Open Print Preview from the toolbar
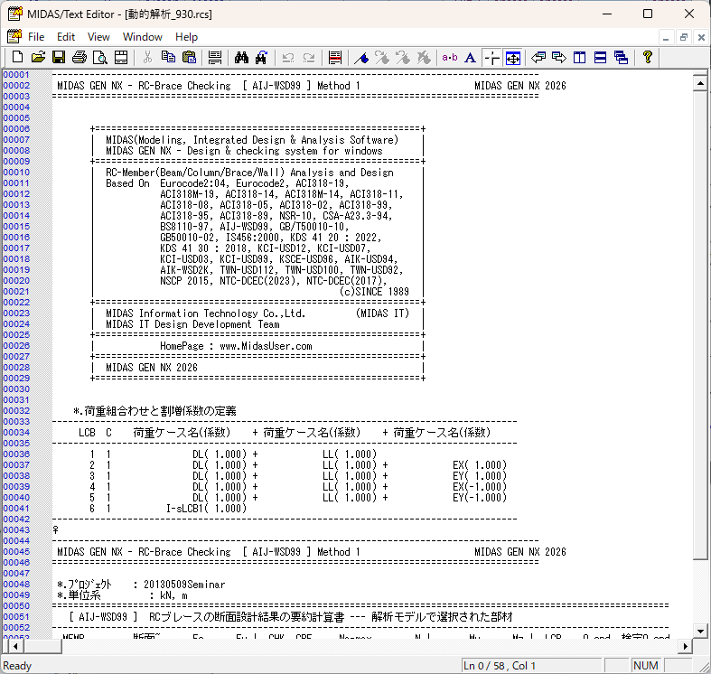This screenshot has height=674, width=711. 99,58
